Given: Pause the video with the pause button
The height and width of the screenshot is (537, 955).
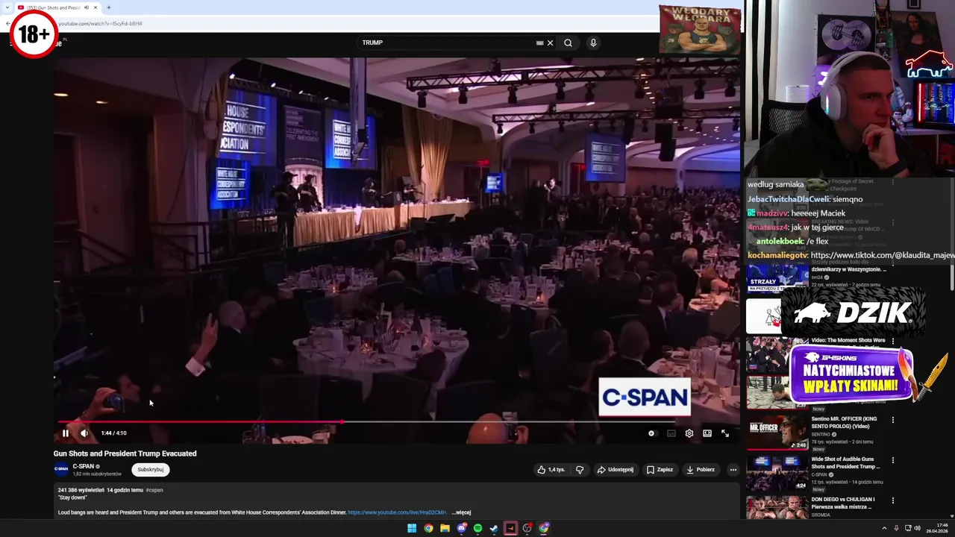Looking at the screenshot, I should point(65,433).
